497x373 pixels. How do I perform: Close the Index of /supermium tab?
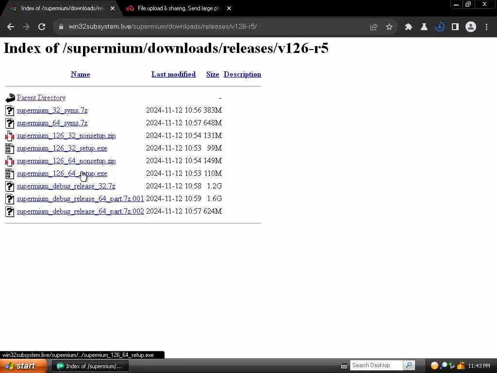click(113, 9)
